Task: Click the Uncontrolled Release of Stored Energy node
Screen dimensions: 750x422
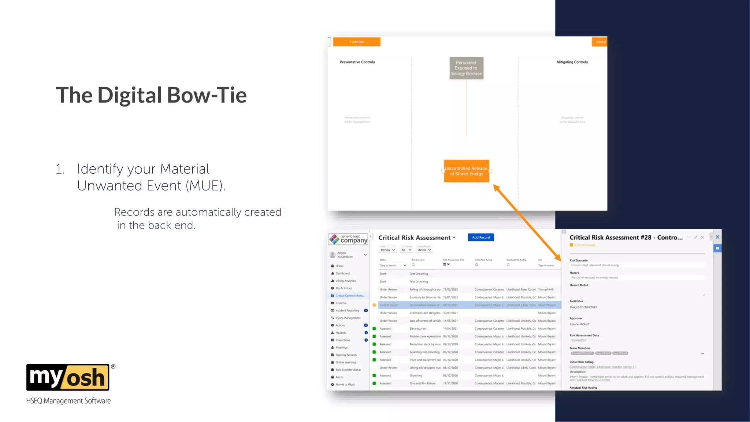Action: [467, 171]
